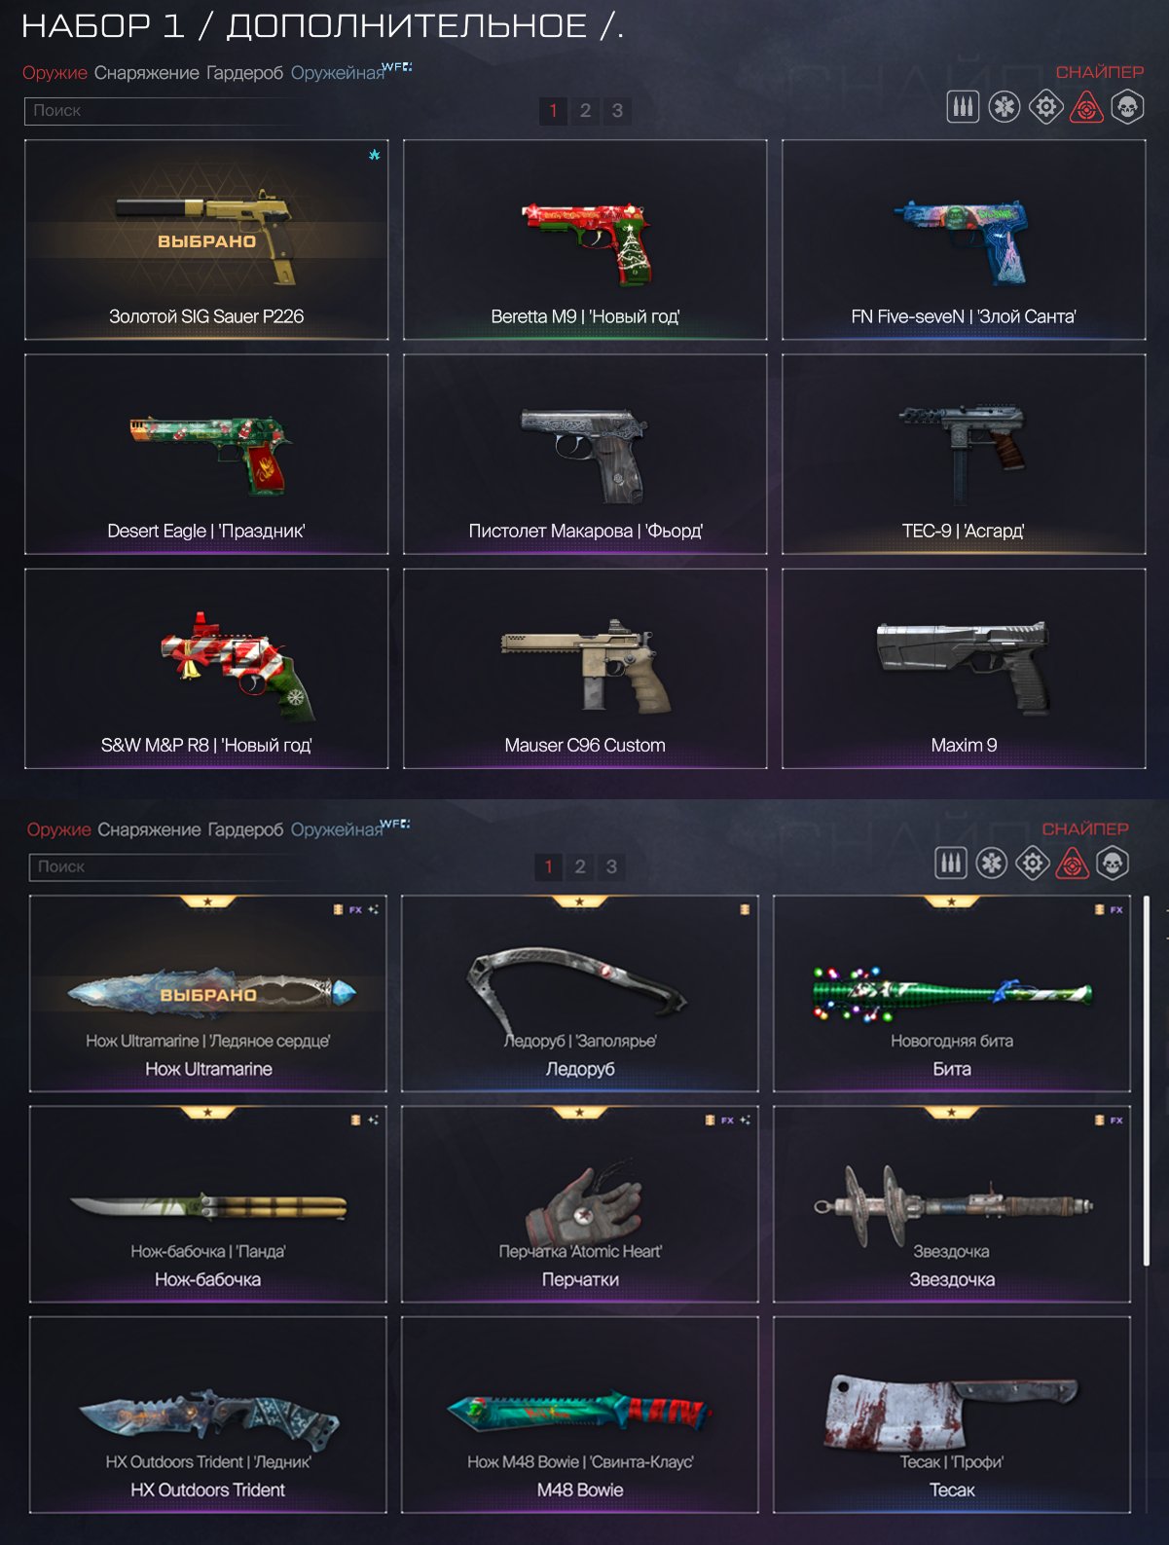1169x1545 pixels.
Task: Open Снаряжение tab above the pistols grid
Action: click(147, 73)
